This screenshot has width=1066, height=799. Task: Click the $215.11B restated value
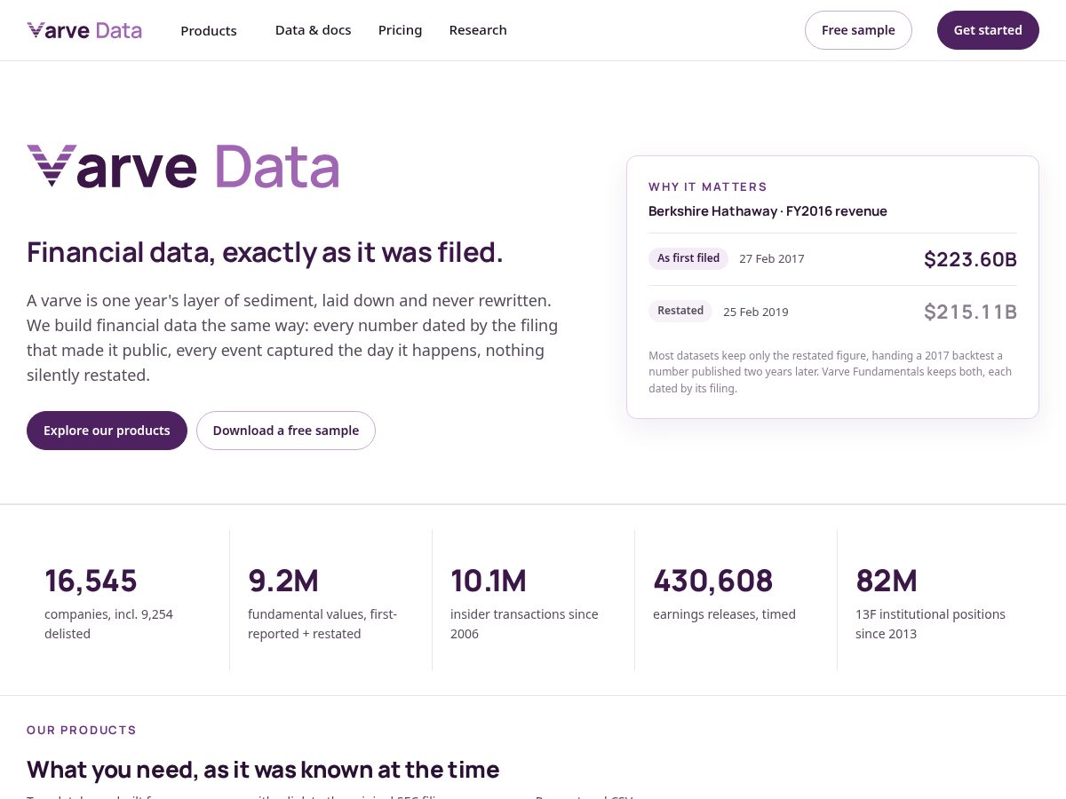pyautogui.click(x=970, y=312)
